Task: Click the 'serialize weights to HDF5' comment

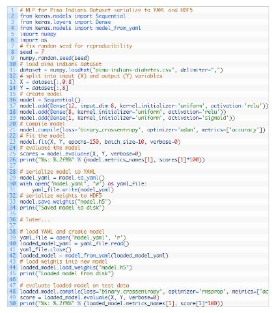Action: [61, 196]
